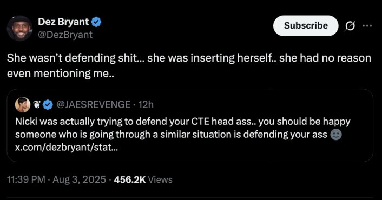The image size is (382, 200).
Task: View the 456.2K Views count
Action: [143, 179]
